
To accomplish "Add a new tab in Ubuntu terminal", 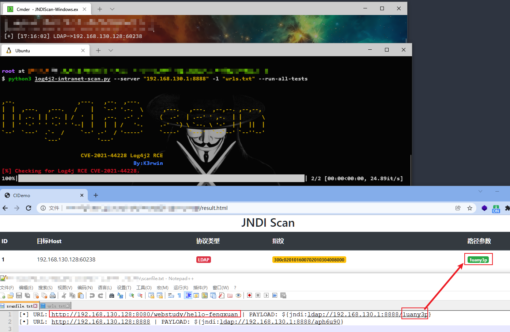I will (98, 50).
